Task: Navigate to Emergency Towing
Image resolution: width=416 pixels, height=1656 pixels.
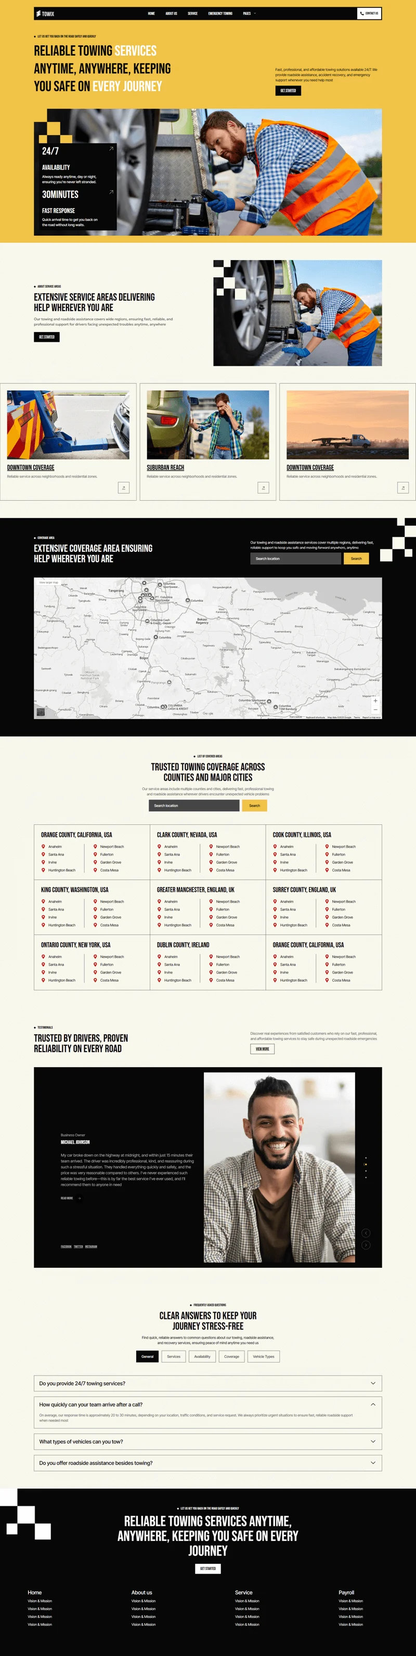Action: [220, 14]
